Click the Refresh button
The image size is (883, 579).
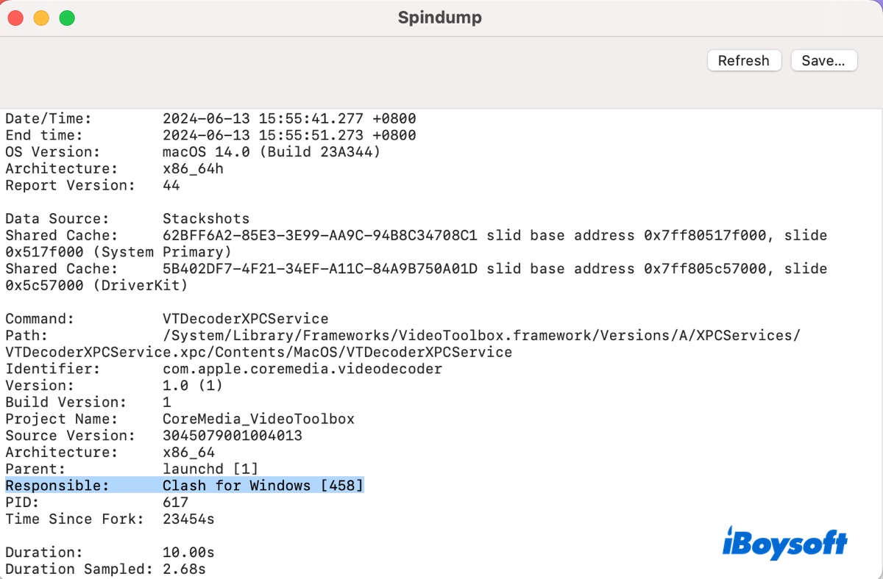(x=743, y=61)
